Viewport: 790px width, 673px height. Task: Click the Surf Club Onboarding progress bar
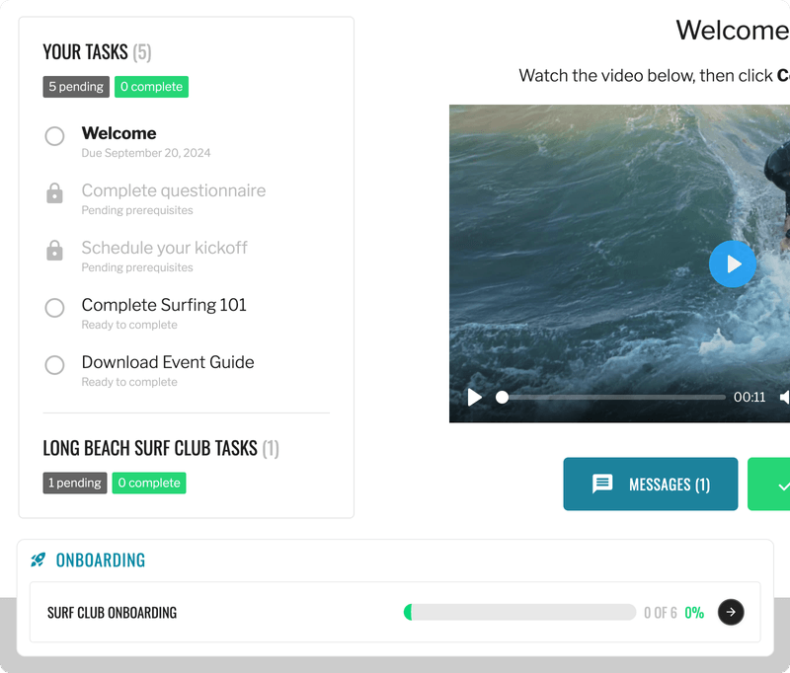point(519,612)
